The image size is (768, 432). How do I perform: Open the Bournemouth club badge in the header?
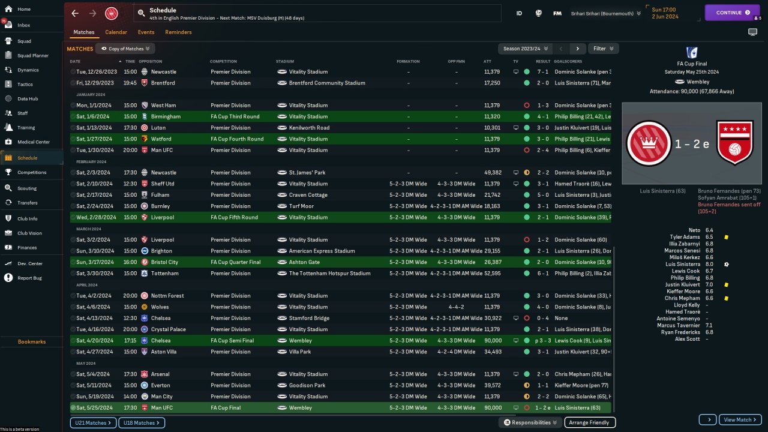112,13
